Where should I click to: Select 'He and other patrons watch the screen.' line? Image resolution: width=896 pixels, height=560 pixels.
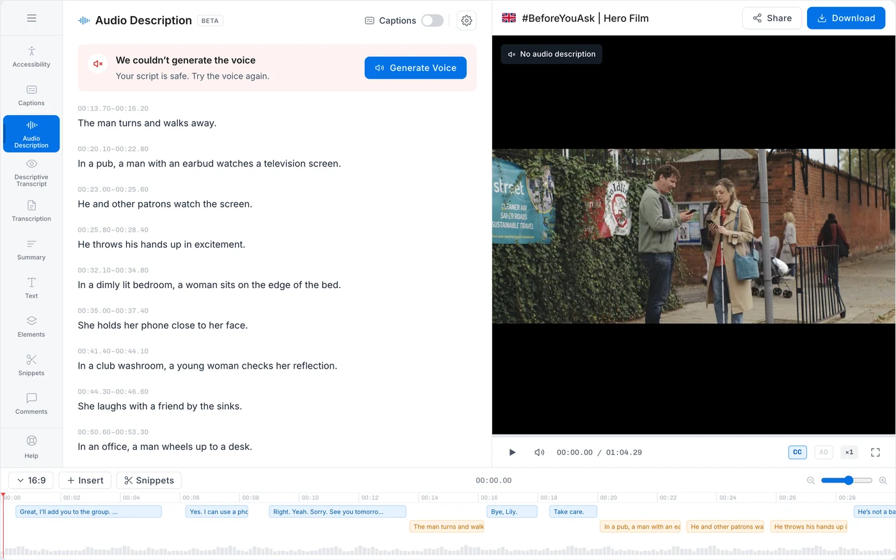(165, 204)
